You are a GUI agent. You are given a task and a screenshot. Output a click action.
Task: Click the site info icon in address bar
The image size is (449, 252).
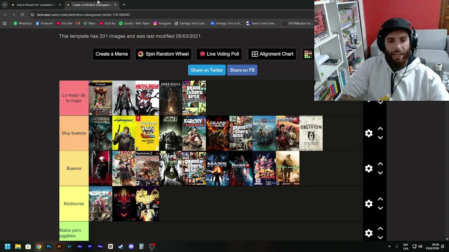click(32, 15)
